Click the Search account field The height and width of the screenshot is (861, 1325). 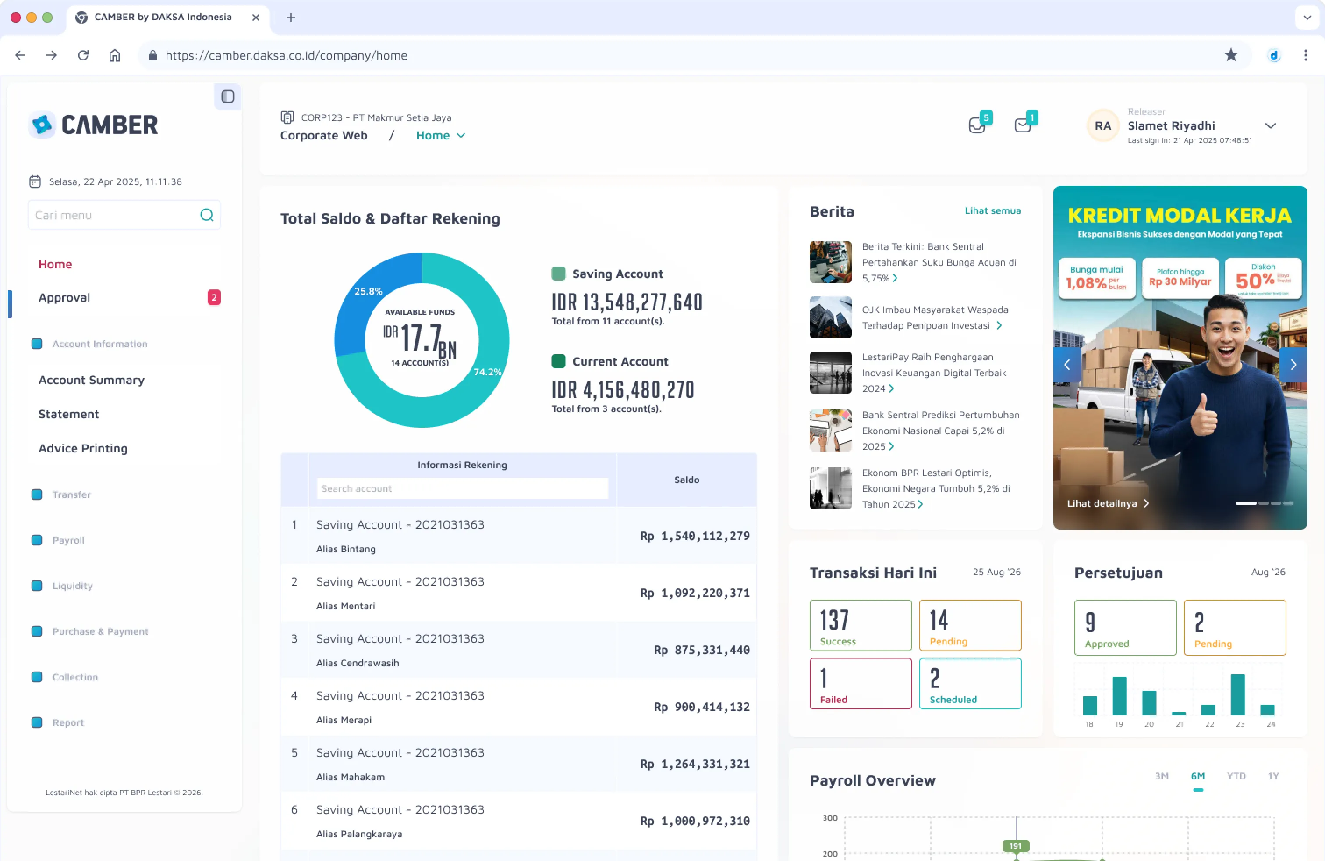(x=462, y=488)
